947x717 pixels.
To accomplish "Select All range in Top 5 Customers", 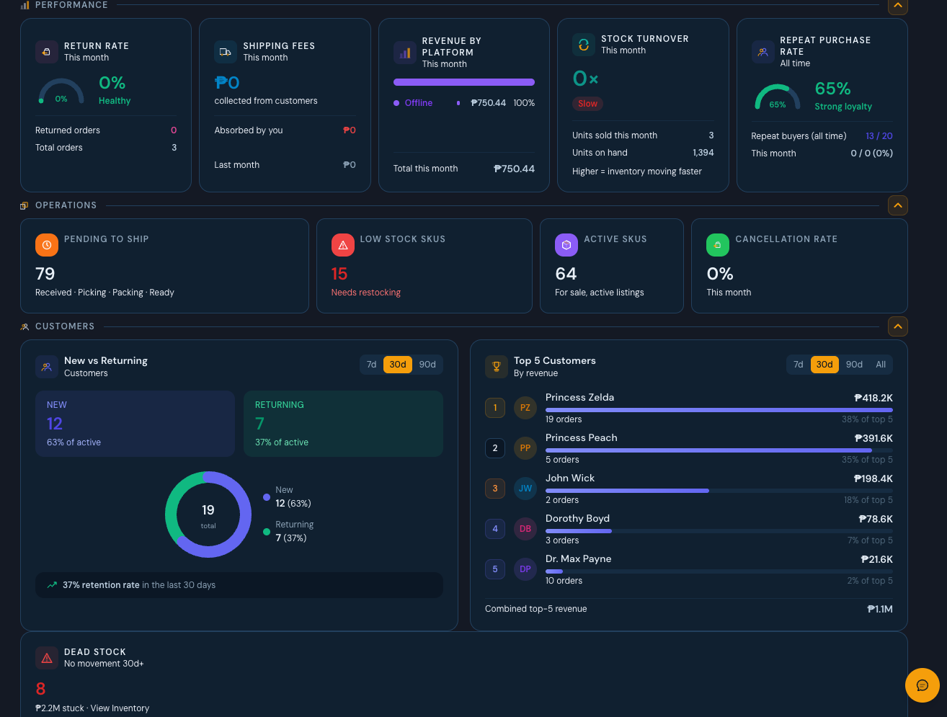I will 881,365.
